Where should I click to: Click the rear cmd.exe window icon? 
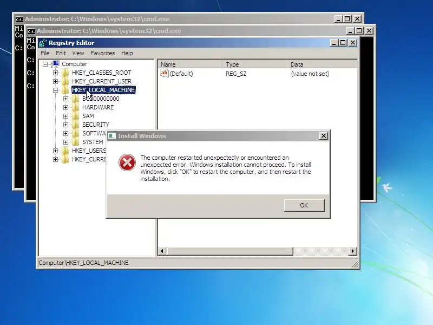(19, 19)
